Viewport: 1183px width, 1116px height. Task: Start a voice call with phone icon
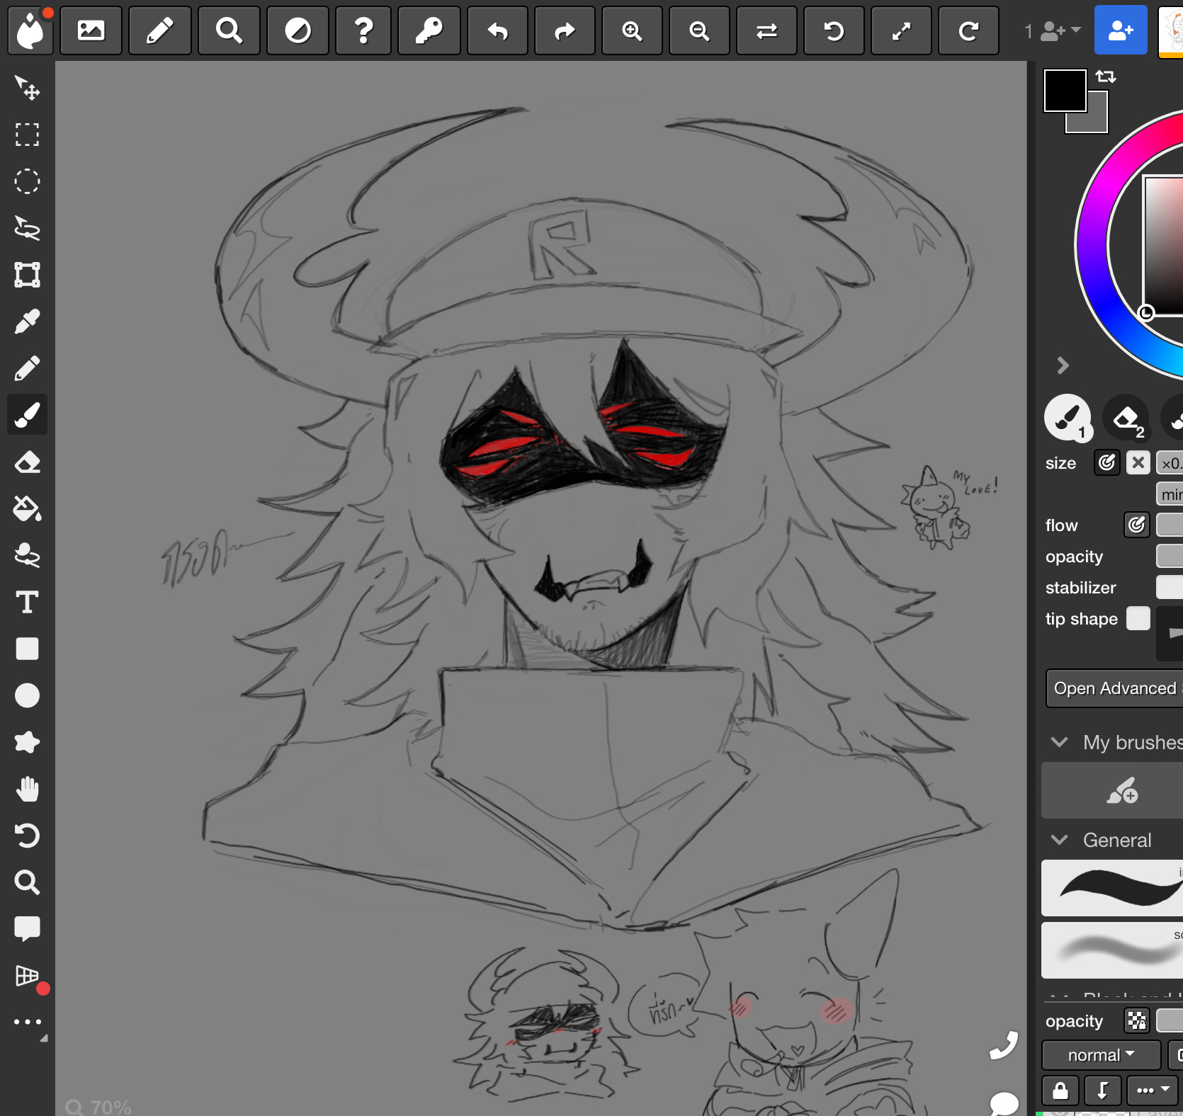[1004, 1046]
